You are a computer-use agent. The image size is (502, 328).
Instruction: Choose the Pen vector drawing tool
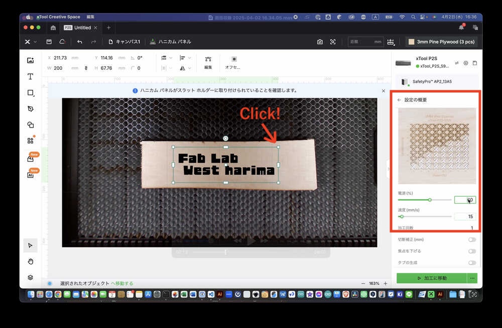(x=31, y=109)
